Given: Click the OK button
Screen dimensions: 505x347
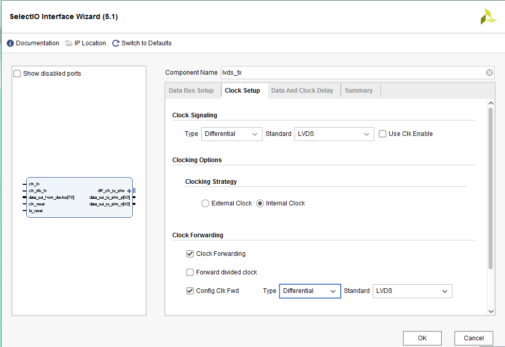Looking at the screenshot, I should 422,338.
